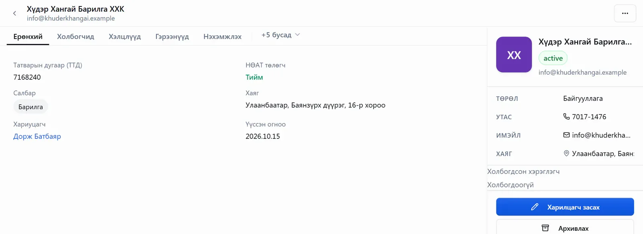The height and width of the screenshot is (234, 643).
Task: Click the НӨАТ төлөгч value Тийм
Action: click(x=254, y=77)
